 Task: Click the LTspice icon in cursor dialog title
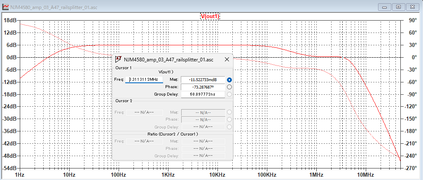[118, 59]
